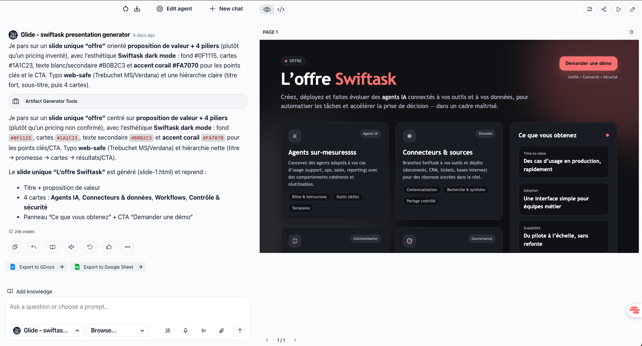The width and height of the screenshot is (642, 346).
Task: Click the thumbs up icon under the message
Action: point(109,247)
